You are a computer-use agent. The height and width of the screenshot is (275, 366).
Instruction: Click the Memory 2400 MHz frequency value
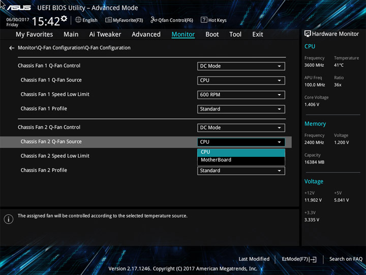314,143
